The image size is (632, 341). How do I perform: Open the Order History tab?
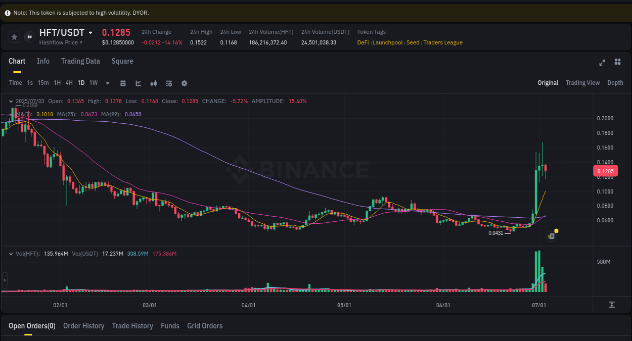84,326
